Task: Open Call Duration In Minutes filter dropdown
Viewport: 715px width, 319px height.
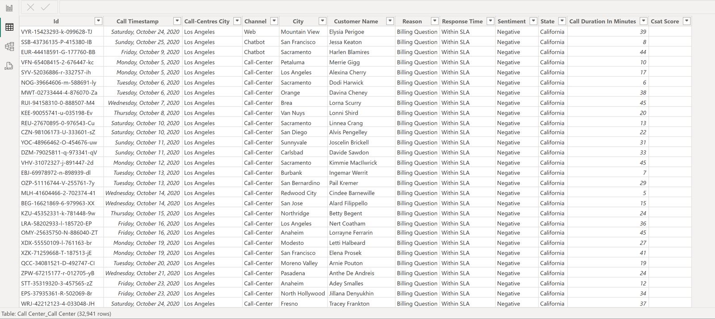Action: [x=643, y=21]
